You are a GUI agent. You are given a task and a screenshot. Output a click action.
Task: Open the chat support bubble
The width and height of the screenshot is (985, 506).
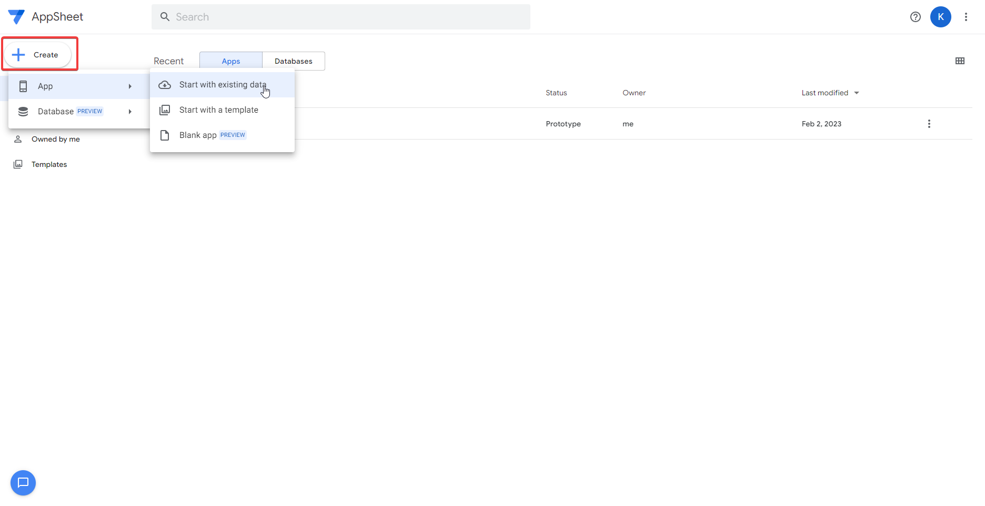click(x=23, y=483)
